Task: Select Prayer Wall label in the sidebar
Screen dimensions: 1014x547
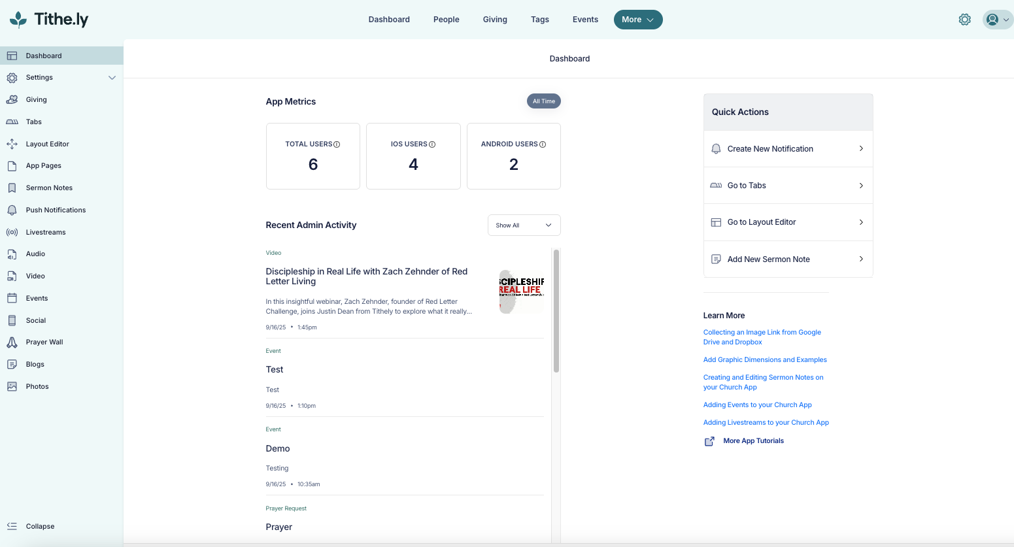Action: (x=44, y=342)
